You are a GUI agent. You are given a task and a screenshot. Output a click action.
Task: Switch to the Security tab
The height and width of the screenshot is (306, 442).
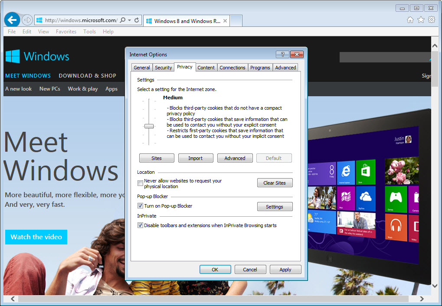click(163, 68)
